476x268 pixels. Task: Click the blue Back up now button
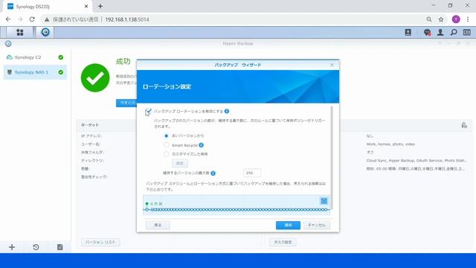(126, 103)
